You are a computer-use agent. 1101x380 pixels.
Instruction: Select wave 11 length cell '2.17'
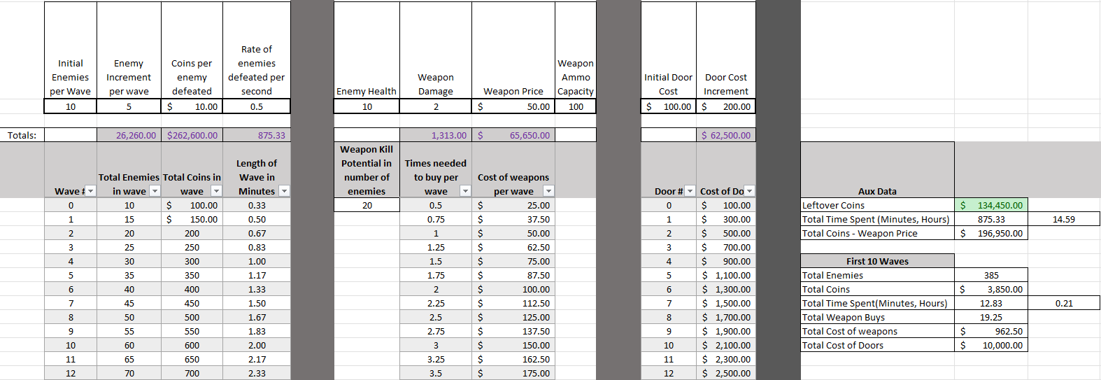pos(257,359)
